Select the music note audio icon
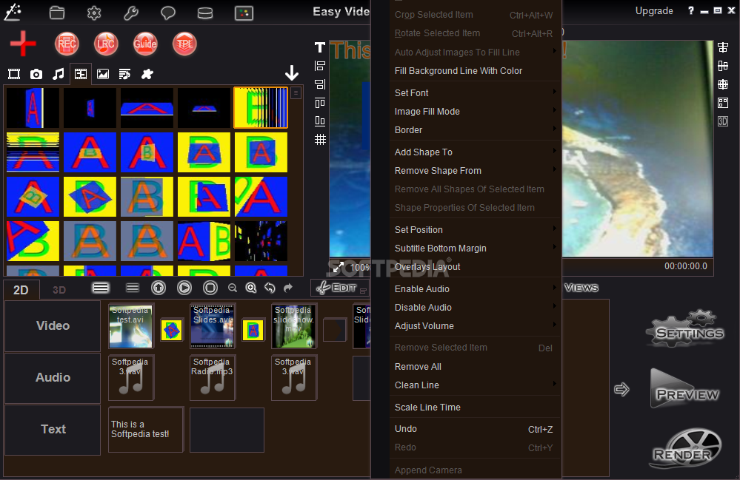The height and width of the screenshot is (480, 740). 58,74
